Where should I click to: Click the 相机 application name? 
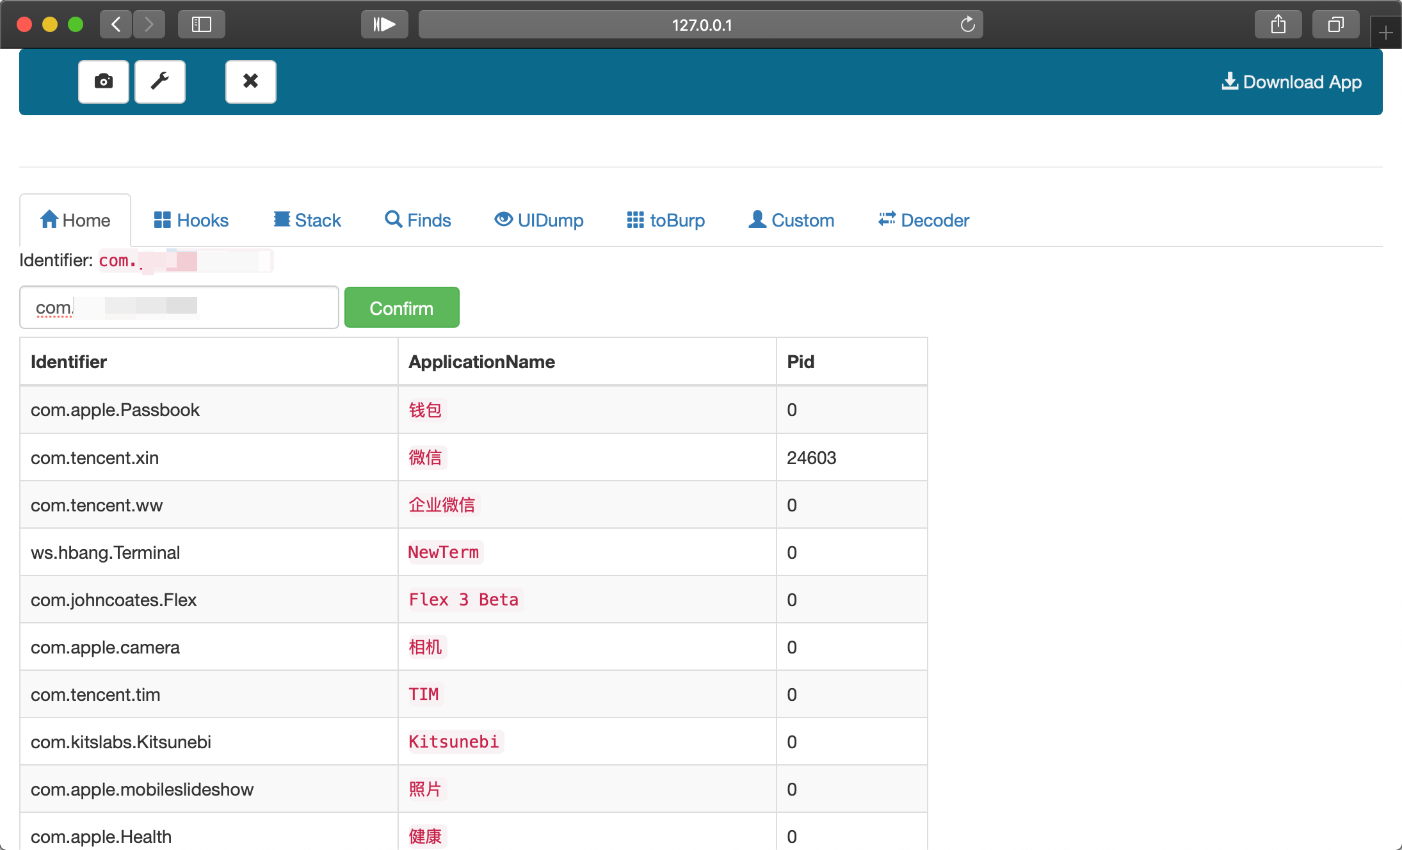(x=426, y=647)
